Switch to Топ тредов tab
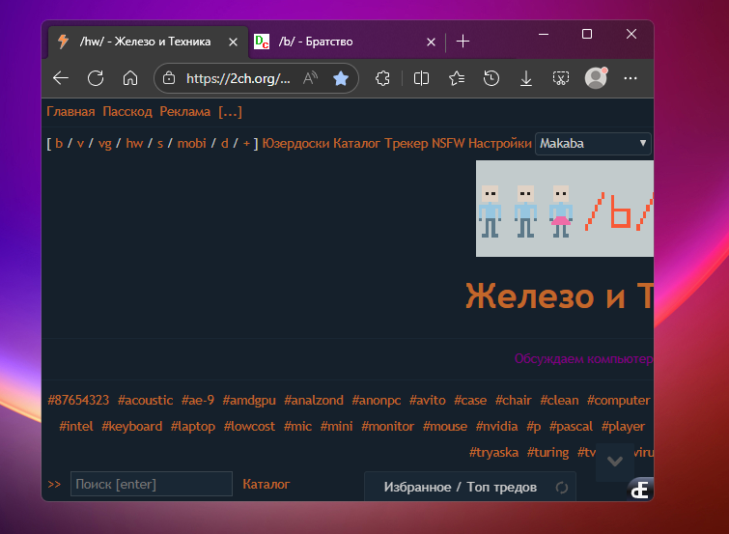This screenshot has width=729, height=534. point(502,487)
